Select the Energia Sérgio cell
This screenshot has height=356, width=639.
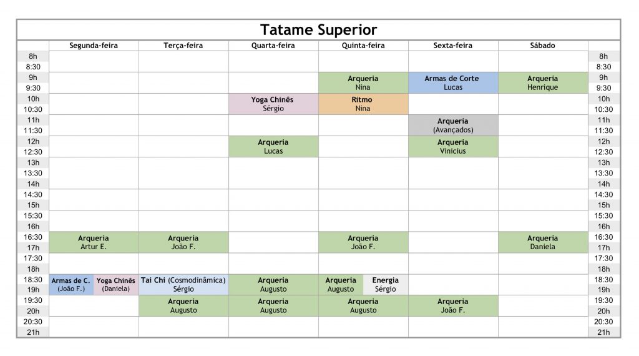point(386,285)
